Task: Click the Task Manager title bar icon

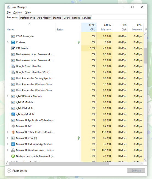Action: [x=9, y=7]
